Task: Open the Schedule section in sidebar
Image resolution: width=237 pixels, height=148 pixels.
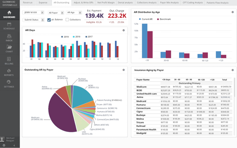Action: coord(9,25)
